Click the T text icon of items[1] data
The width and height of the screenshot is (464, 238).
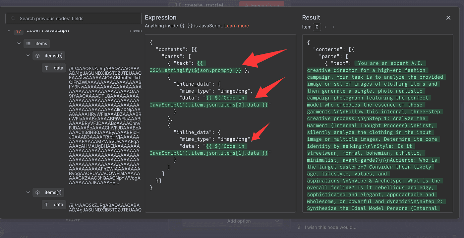[47, 204]
